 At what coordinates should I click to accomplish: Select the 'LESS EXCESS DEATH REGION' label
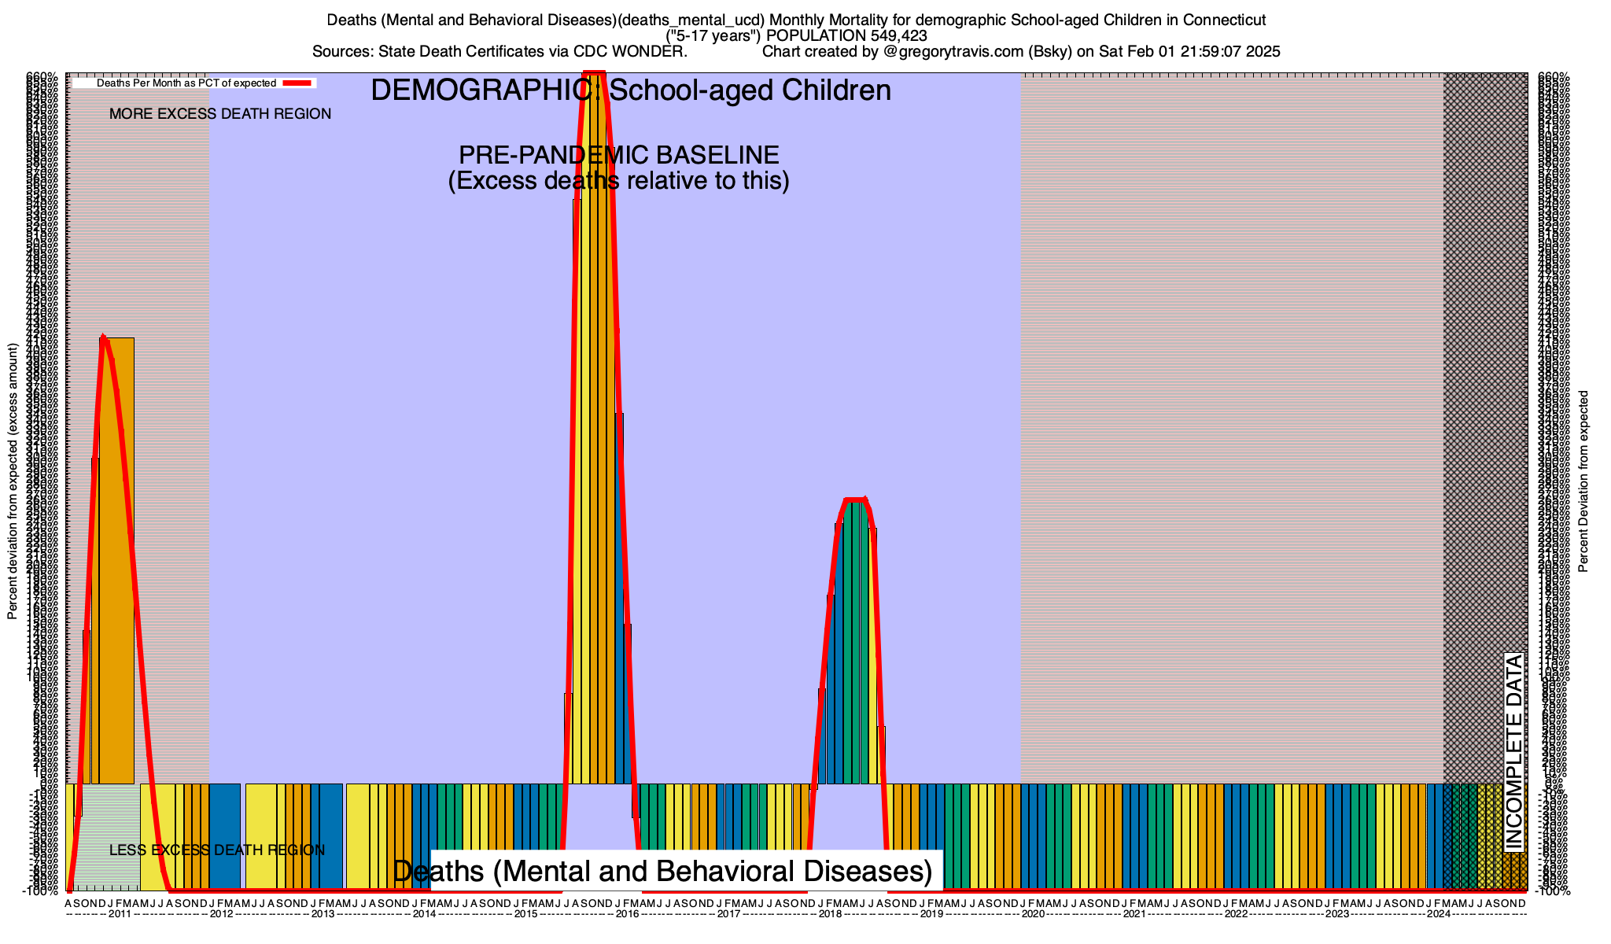click(217, 850)
